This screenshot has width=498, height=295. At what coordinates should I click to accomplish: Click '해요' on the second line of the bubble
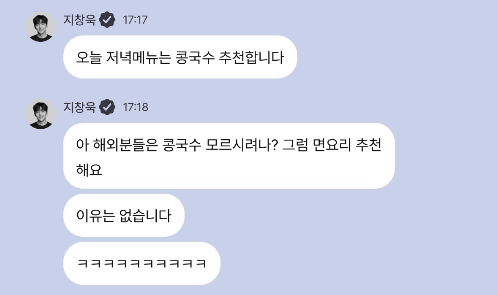click(x=89, y=171)
